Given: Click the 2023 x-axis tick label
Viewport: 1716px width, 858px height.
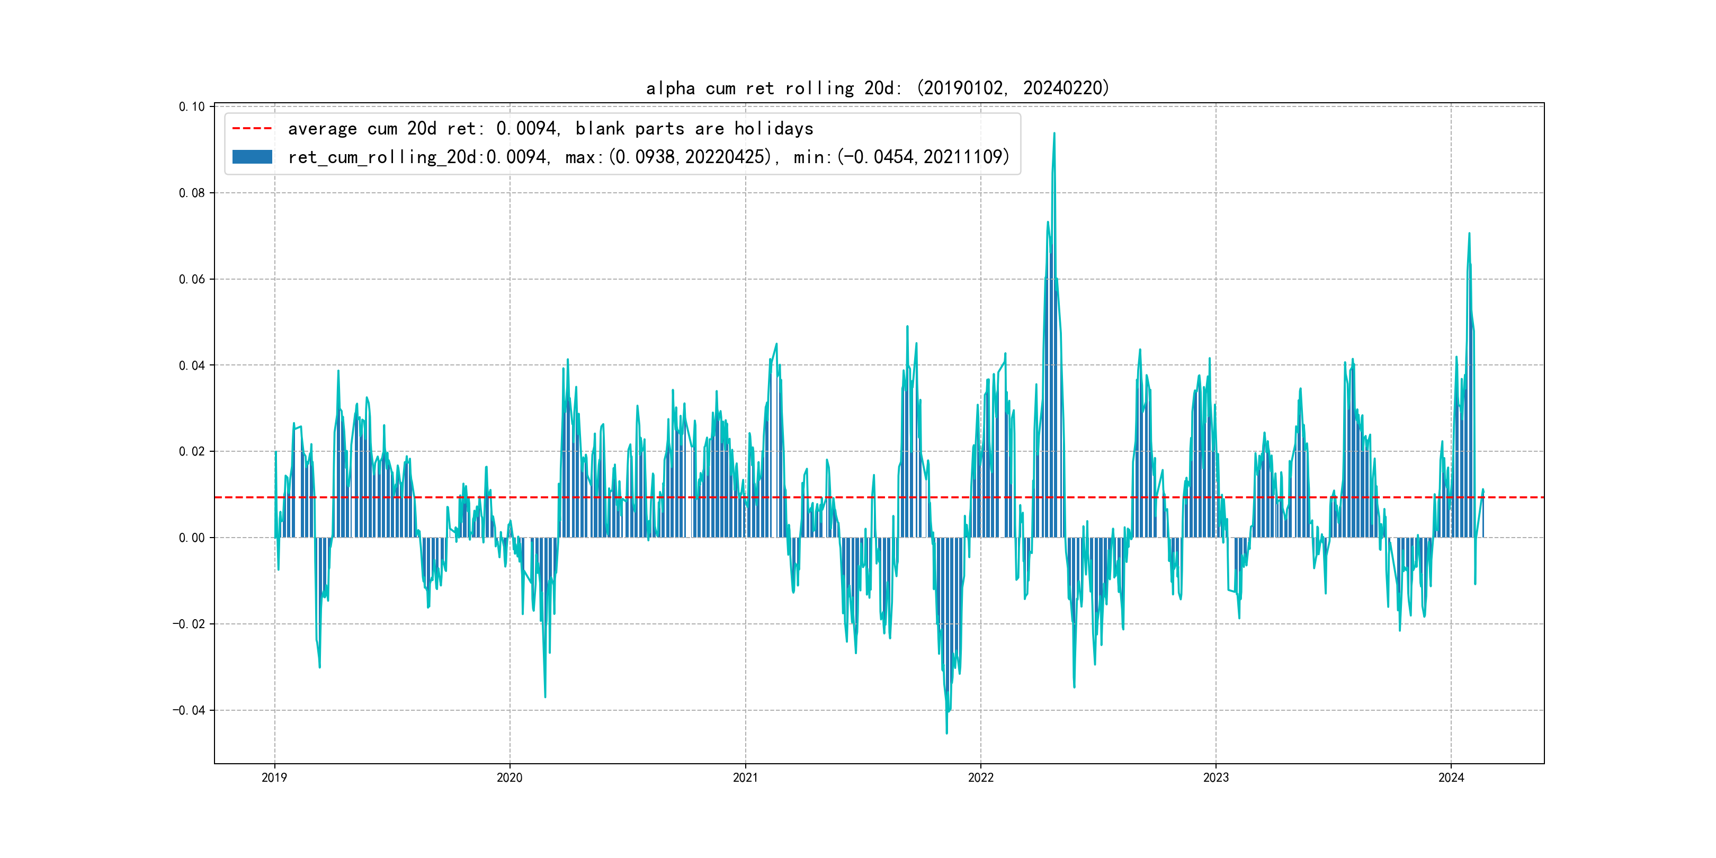Looking at the screenshot, I should [x=1215, y=777].
